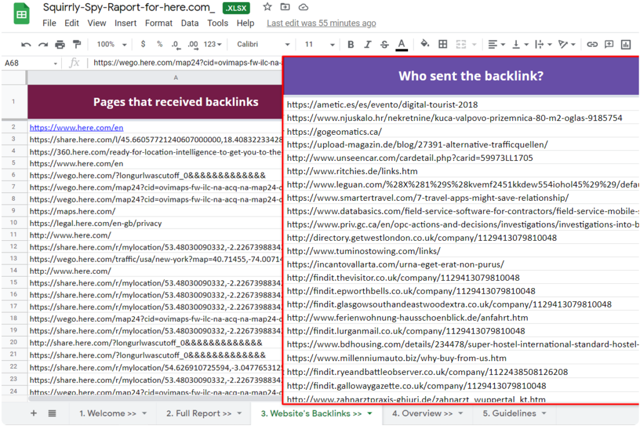The image size is (640, 426).
Task: Toggle bold formatting
Action: click(350, 44)
